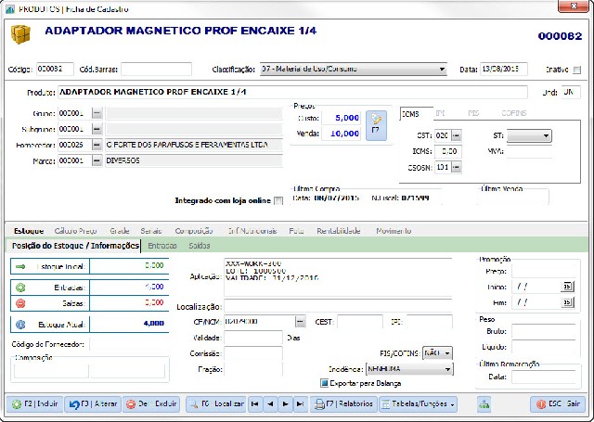The image size is (594, 422).
Task: Click blue Estoque Atual icon
Action: pyautogui.click(x=20, y=325)
